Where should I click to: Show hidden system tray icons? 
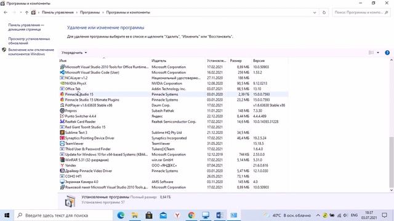[x=318, y=215]
